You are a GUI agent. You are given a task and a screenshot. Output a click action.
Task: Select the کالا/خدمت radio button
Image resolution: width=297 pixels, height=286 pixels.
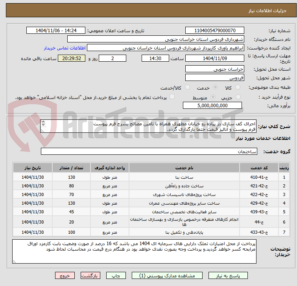coord(187,87)
